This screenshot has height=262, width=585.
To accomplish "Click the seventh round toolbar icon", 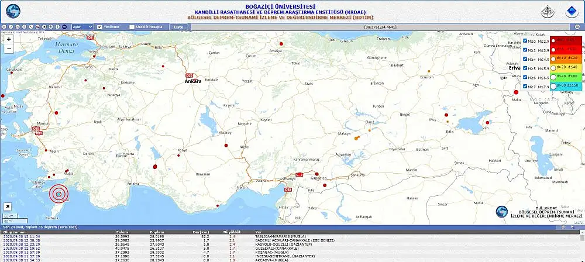I will [44, 27].
